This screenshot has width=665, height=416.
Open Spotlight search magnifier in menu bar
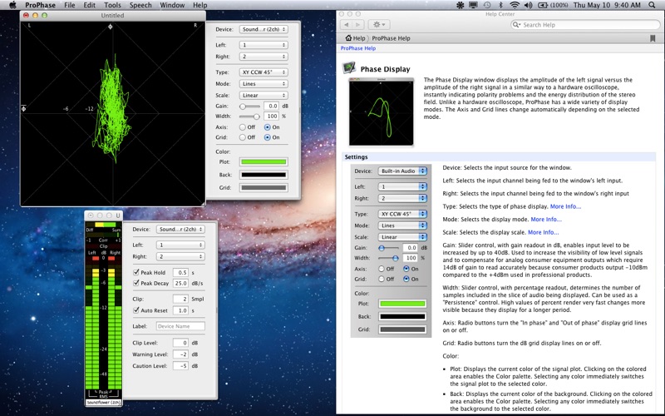click(653, 5)
